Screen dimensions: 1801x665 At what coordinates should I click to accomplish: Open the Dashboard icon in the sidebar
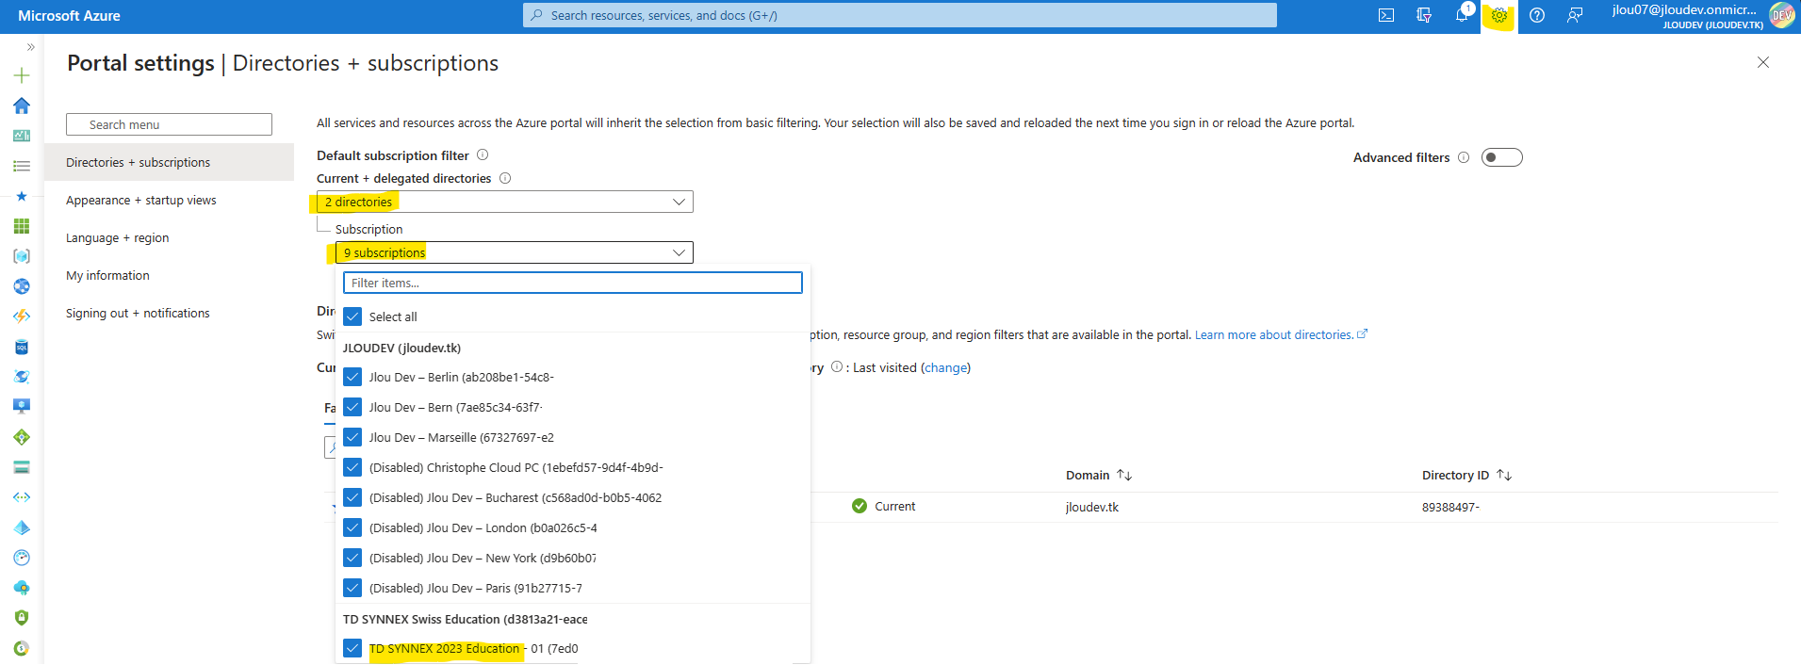point(22,136)
